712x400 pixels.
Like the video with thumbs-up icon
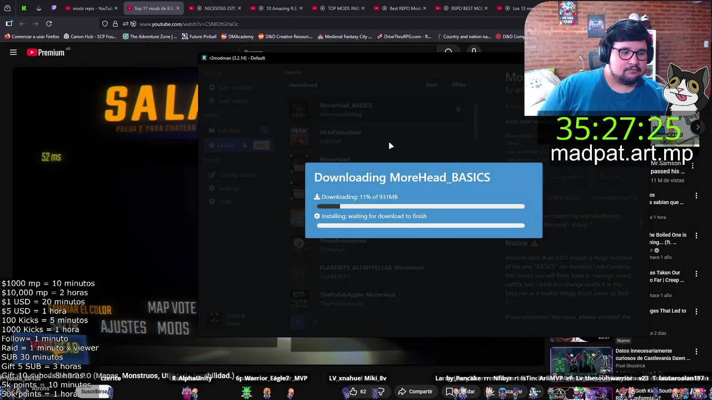353,392
